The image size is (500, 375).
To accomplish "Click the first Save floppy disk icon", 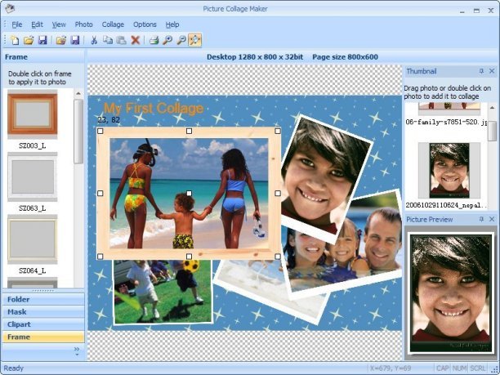I will (x=42, y=40).
